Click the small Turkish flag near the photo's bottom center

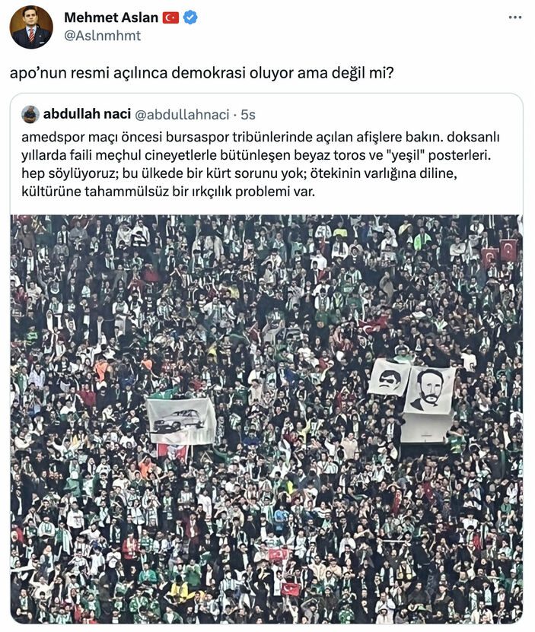291,589
